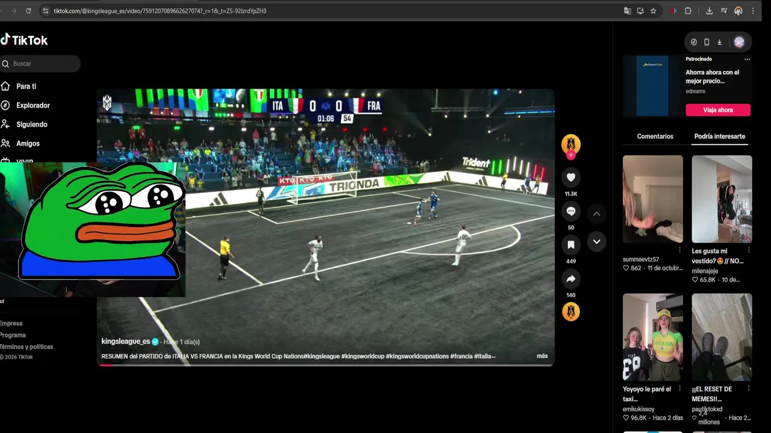The width and height of the screenshot is (771, 433).
Task: Follow creator with red plus badge
Action: 571,155
